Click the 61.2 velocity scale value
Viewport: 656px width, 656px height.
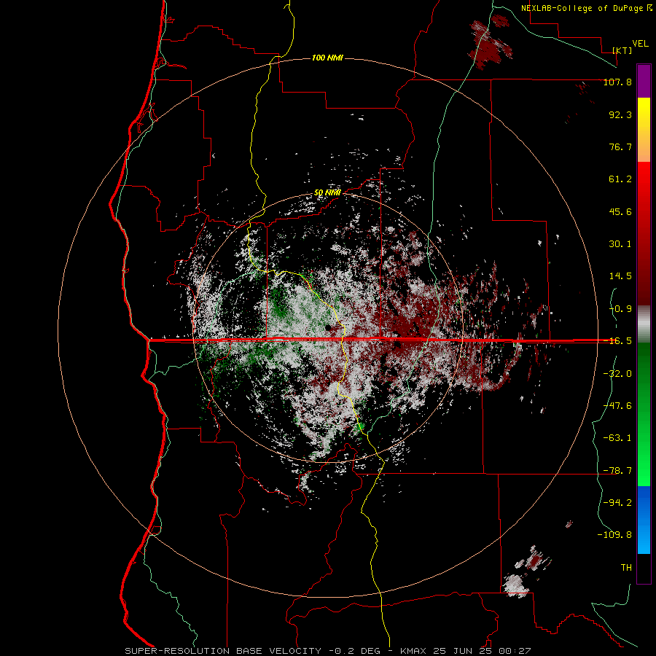(x=620, y=179)
